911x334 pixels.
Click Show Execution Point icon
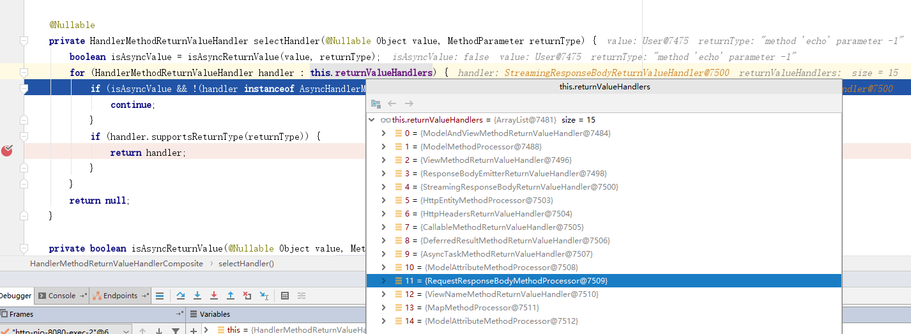(x=160, y=296)
